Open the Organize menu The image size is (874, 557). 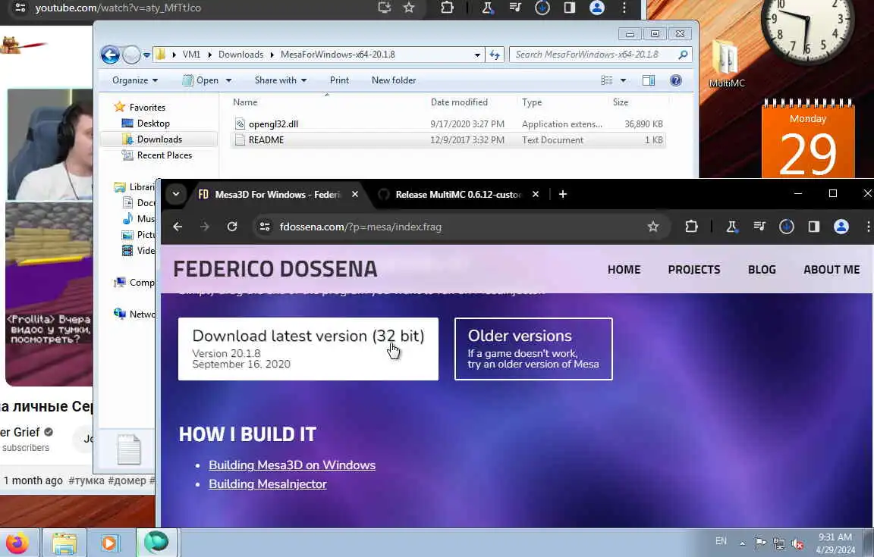coord(135,80)
